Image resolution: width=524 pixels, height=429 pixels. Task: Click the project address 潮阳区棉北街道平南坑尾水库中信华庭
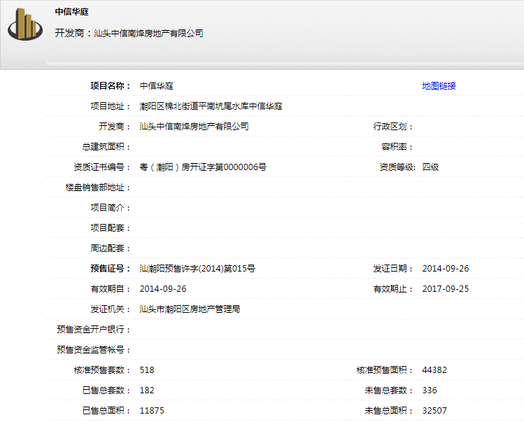tap(211, 106)
